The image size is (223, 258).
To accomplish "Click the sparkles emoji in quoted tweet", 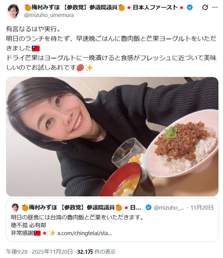I will (52, 233).
